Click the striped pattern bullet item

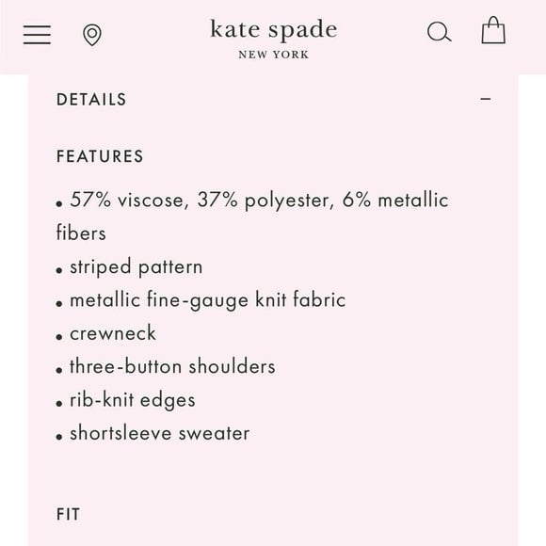(x=129, y=267)
